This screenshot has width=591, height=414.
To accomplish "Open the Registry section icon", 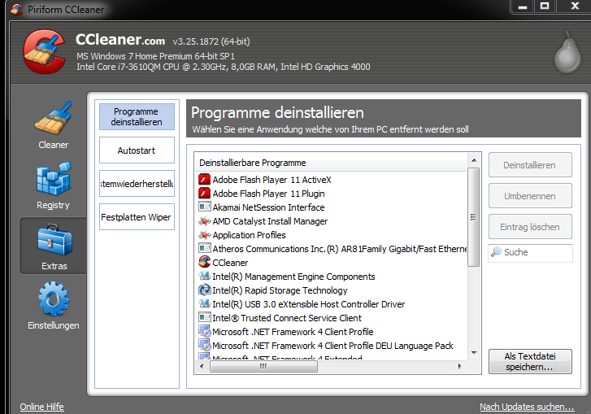I will point(53,179).
